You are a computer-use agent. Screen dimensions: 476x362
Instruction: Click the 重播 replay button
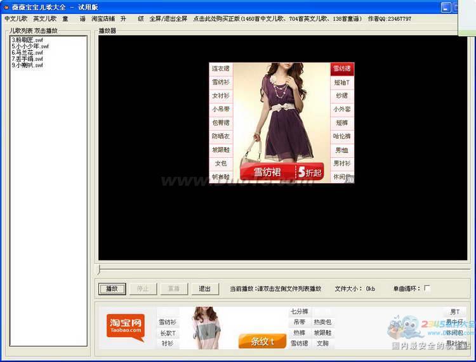click(174, 288)
